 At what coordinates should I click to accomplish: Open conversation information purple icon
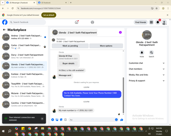[120, 32]
